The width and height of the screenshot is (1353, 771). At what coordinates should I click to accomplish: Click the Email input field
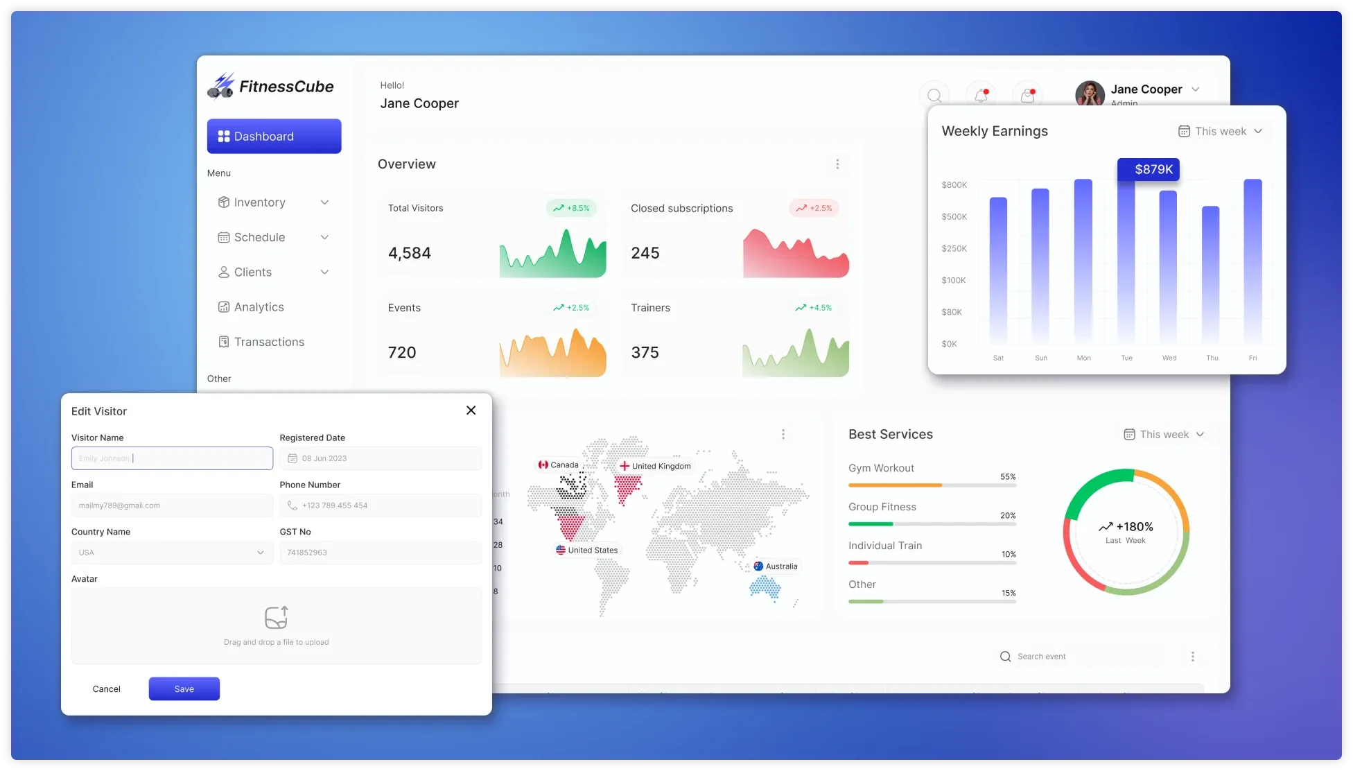pyautogui.click(x=172, y=505)
